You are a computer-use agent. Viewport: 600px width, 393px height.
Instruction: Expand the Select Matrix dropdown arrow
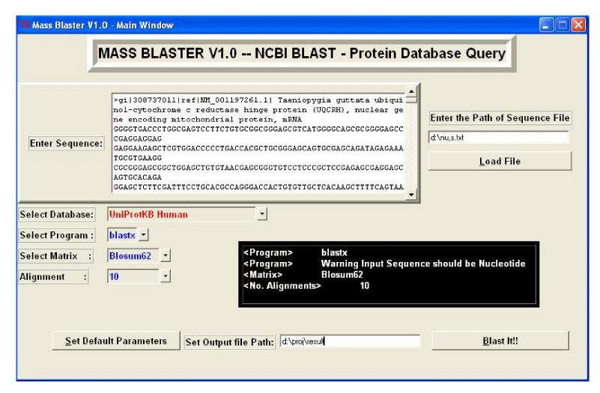coord(166,255)
